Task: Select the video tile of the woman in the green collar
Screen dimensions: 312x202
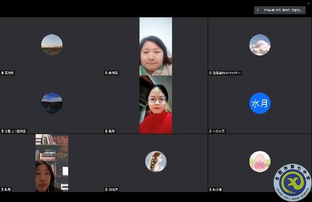Action: tap(156, 46)
